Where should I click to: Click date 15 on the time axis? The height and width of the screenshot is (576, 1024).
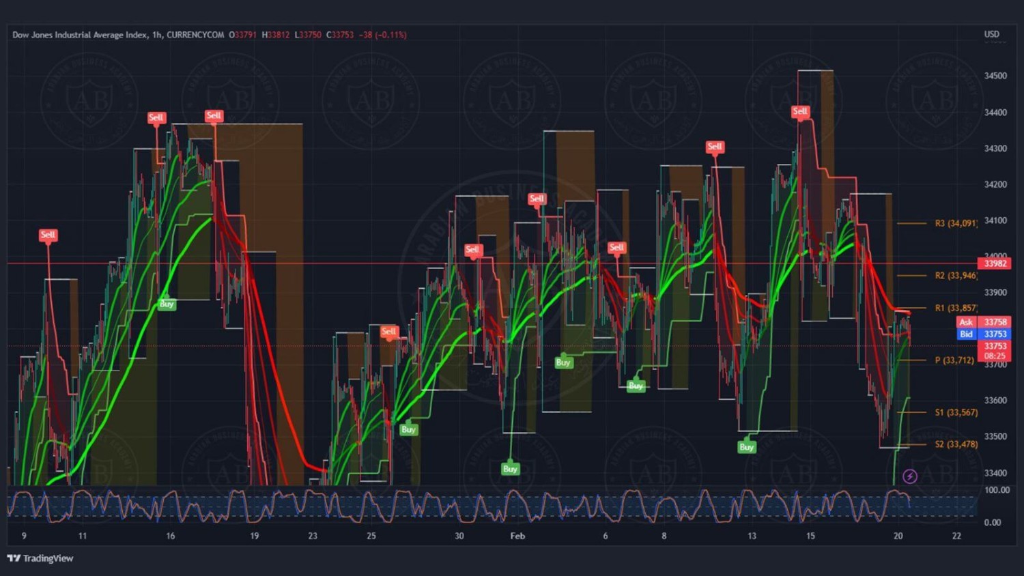click(x=810, y=536)
